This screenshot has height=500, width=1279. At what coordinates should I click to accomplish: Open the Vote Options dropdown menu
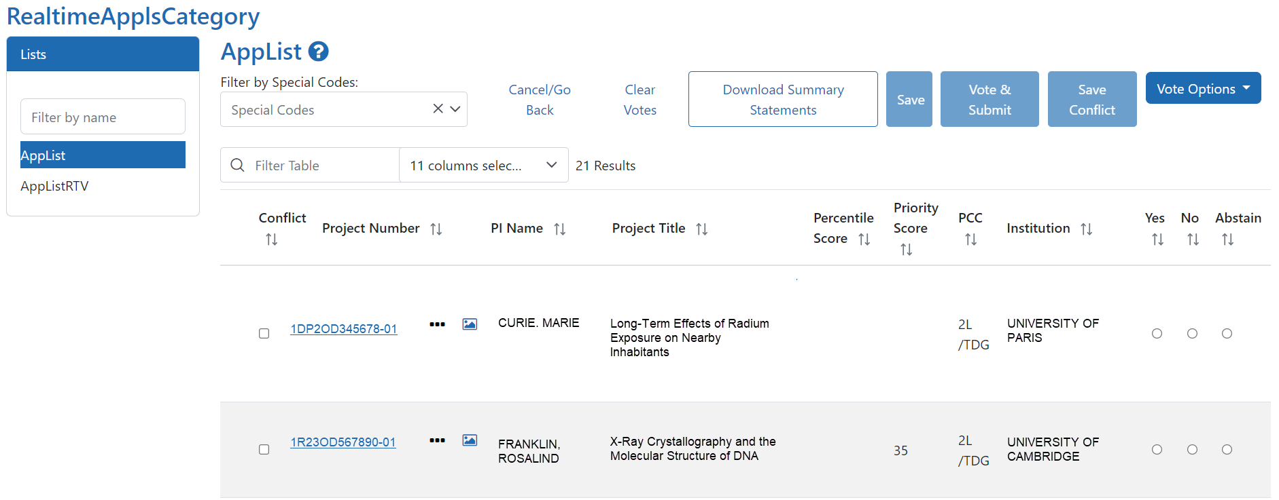[1203, 89]
